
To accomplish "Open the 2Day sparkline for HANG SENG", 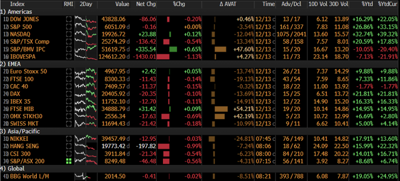I will coord(86,146).
